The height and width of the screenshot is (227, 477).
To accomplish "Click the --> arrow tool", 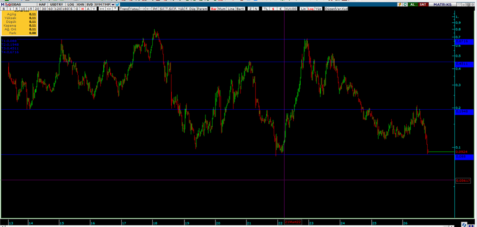I will (x=142, y=9).
